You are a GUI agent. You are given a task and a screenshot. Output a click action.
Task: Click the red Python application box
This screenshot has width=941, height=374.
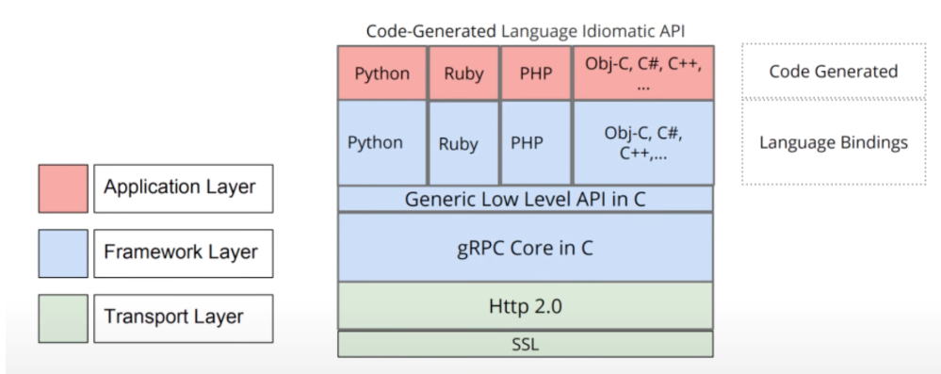[x=382, y=73]
